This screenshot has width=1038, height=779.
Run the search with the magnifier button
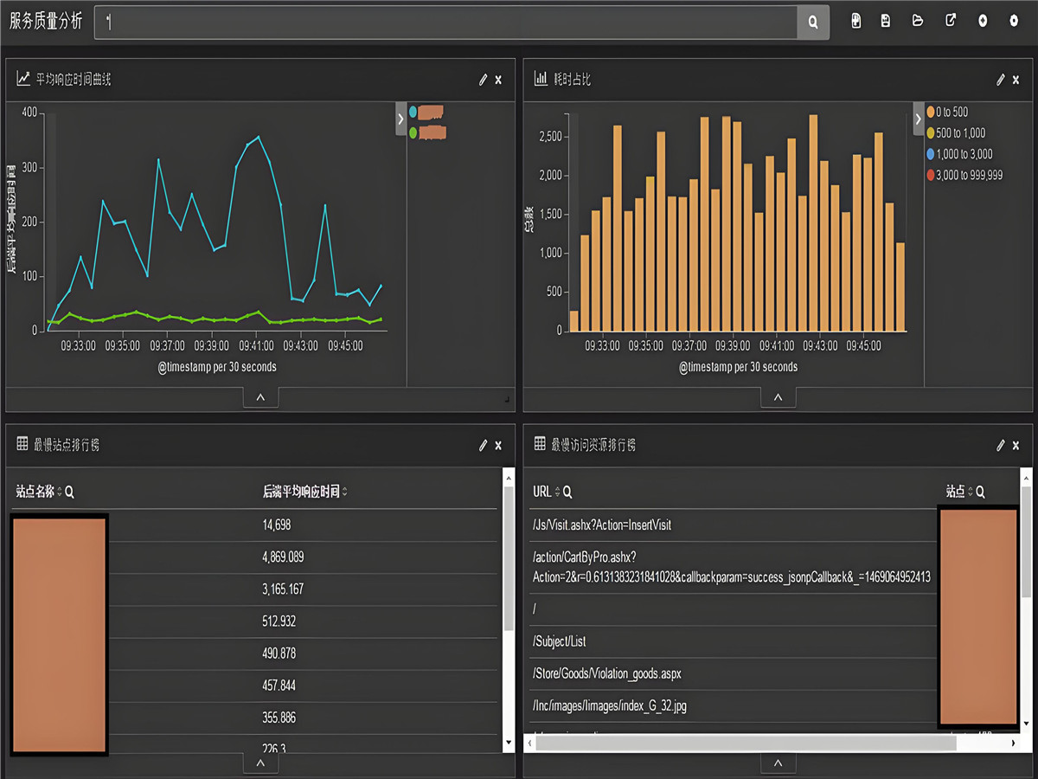(x=813, y=23)
